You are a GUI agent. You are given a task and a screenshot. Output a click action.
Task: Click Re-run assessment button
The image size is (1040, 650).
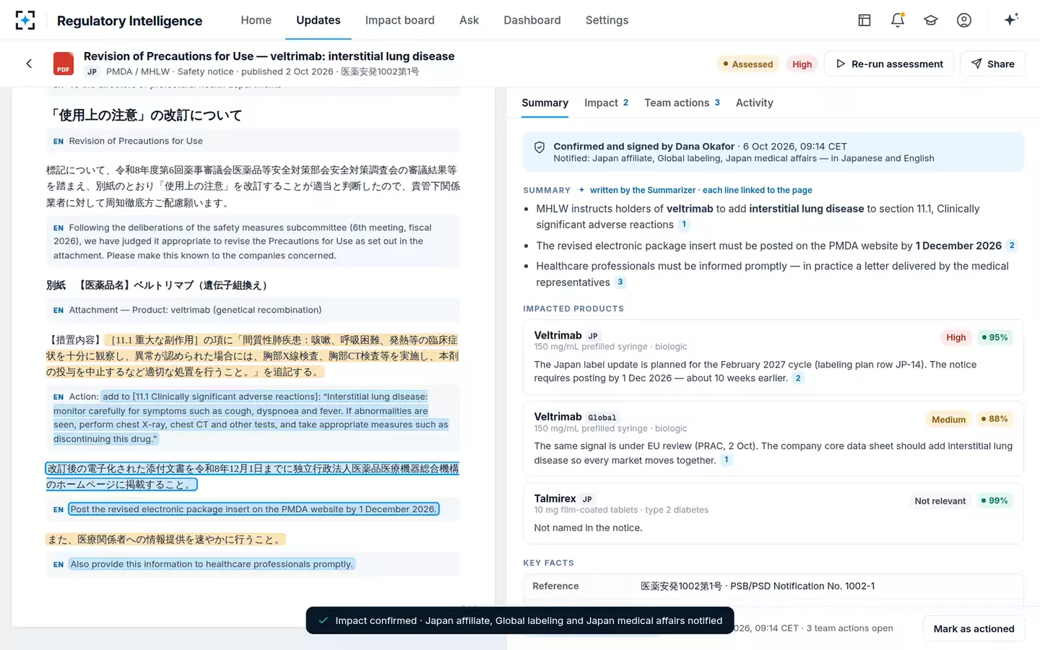[889, 64]
